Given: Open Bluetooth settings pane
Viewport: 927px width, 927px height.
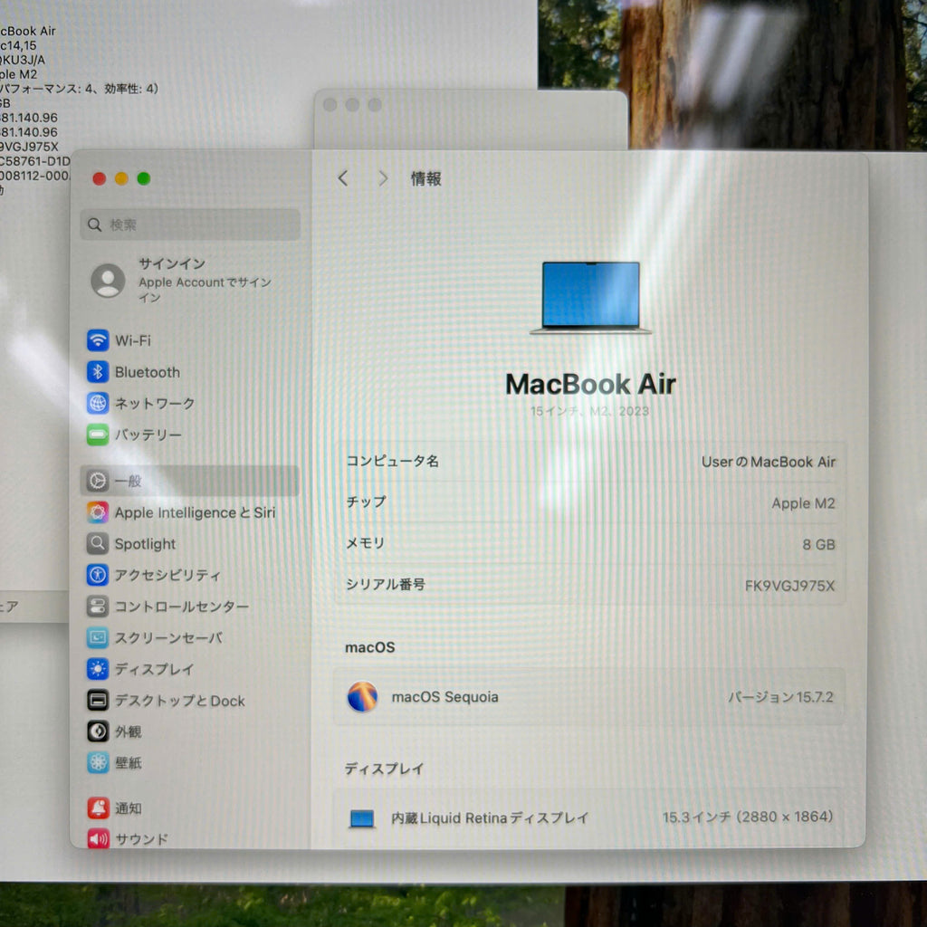Looking at the screenshot, I should 147,372.
